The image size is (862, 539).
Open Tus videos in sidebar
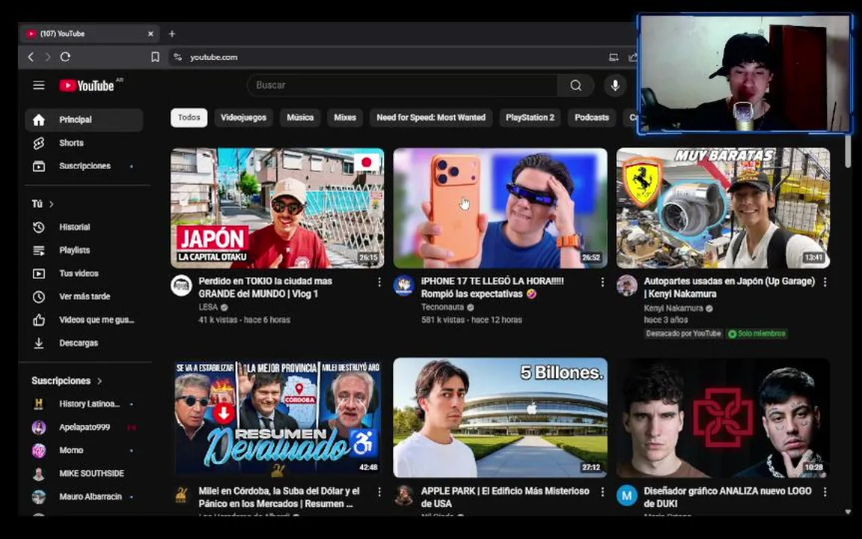click(x=84, y=273)
